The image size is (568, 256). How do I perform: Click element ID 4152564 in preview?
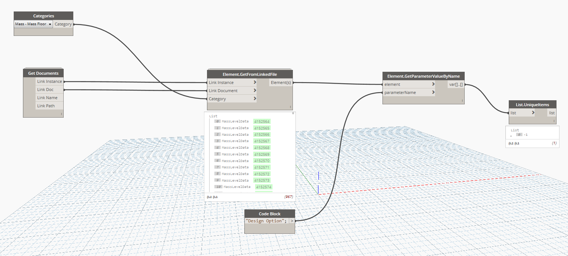(x=262, y=121)
